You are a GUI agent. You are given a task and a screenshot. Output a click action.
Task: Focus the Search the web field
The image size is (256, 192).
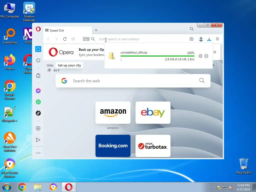[x=133, y=81]
